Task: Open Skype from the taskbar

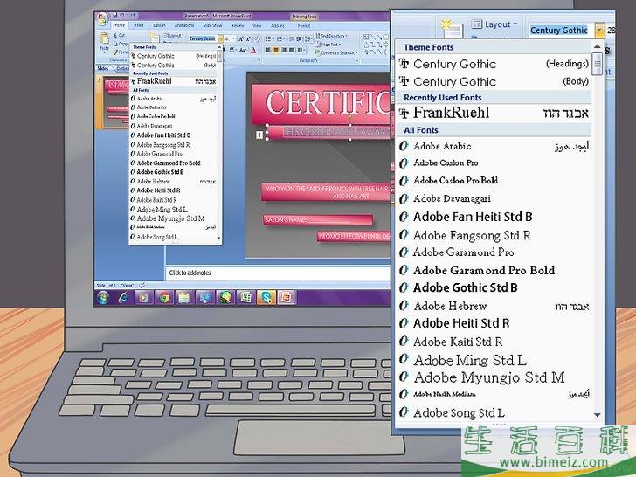Action: click(266, 298)
